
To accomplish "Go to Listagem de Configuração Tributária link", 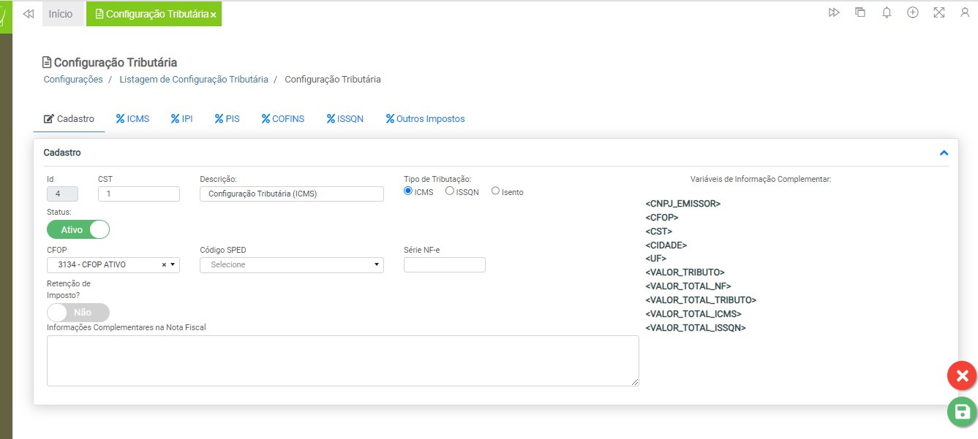I will coord(193,79).
